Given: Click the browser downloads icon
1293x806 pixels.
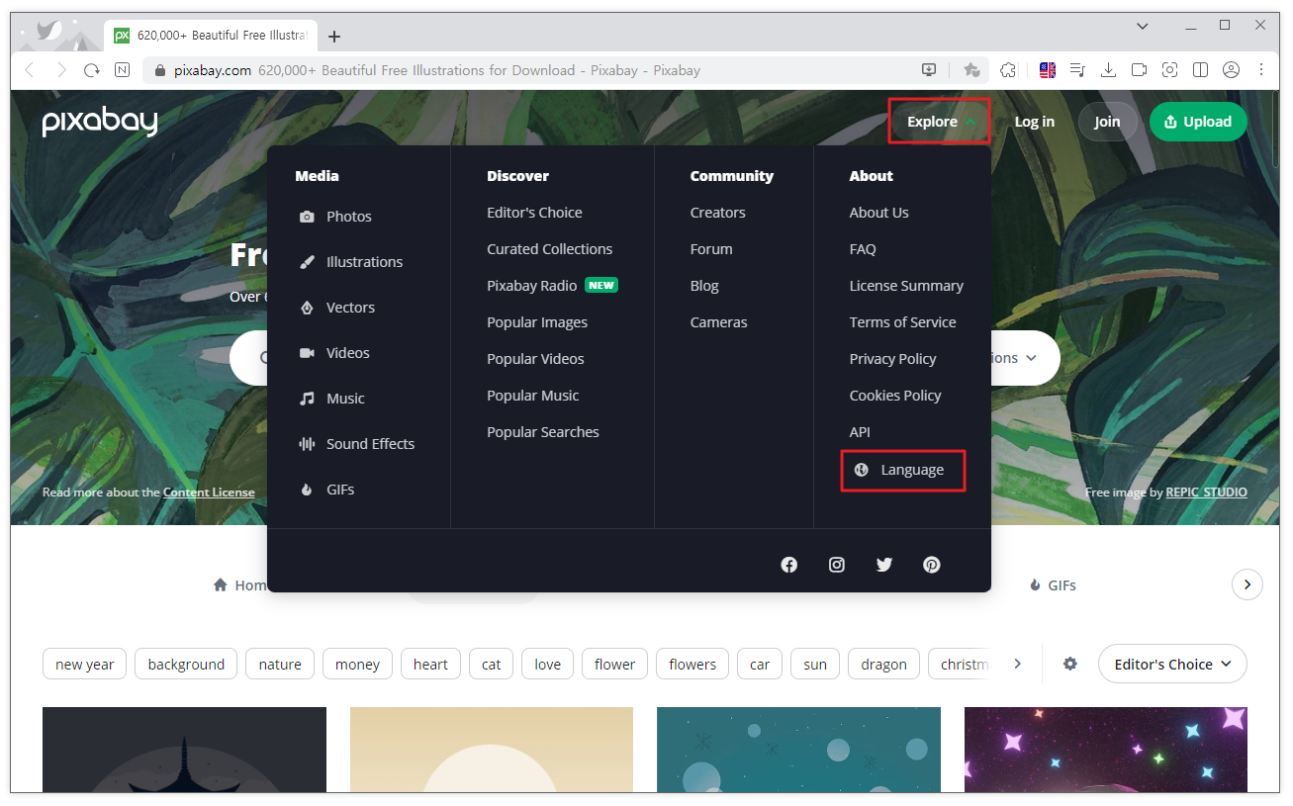Looking at the screenshot, I should coord(1108,70).
